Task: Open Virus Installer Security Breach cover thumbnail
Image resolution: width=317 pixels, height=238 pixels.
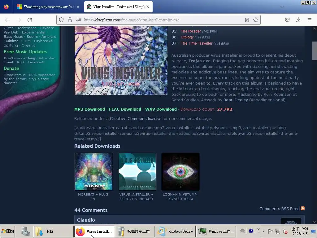Action: (137, 171)
